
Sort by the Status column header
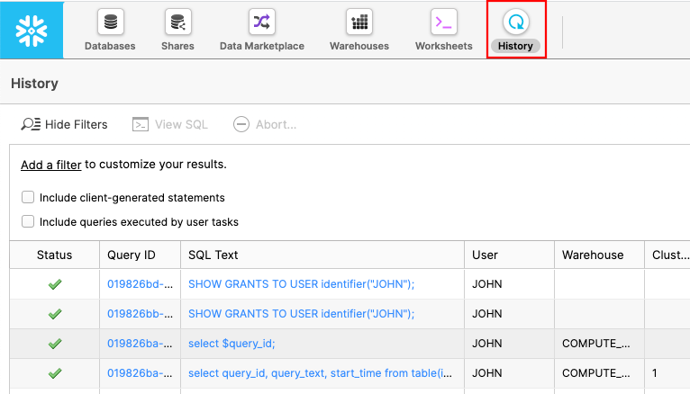pyautogui.click(x=54, y=255)
